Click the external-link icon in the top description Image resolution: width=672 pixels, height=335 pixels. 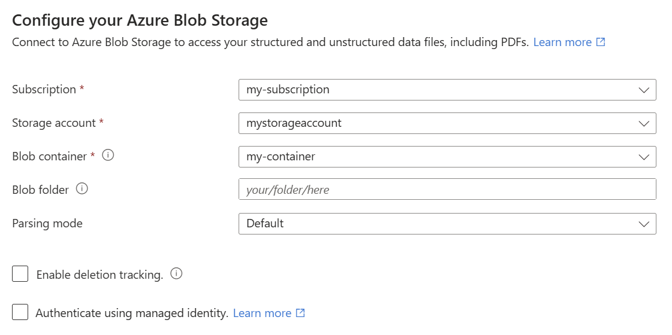[601, 42]
